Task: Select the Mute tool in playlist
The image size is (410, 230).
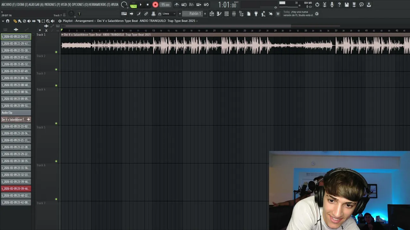Action: click(x=29, y=21)
